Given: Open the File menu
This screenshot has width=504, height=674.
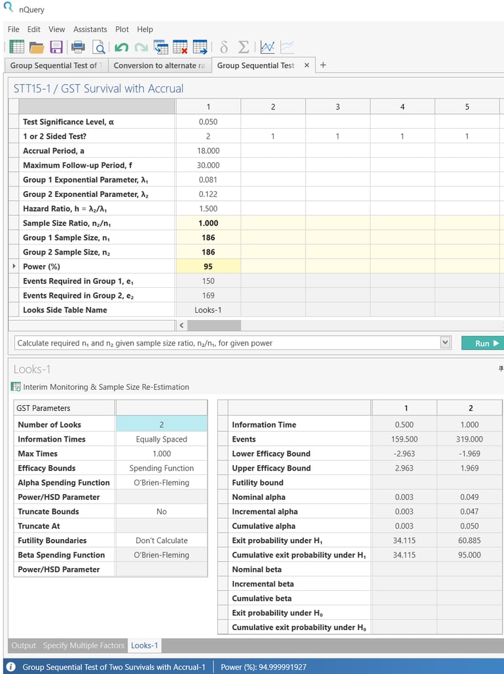Looking at the screenshot, I should (x=13, y=29).
